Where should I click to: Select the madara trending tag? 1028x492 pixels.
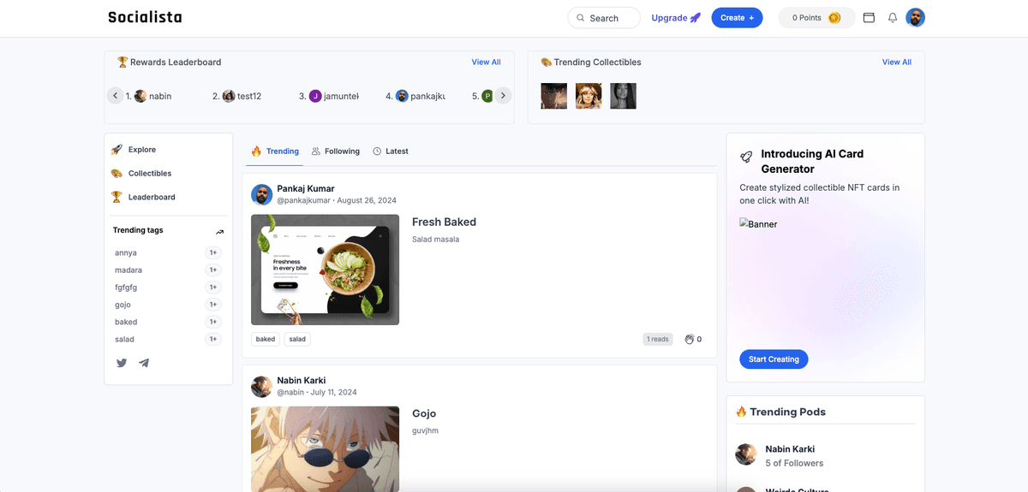pos(128,270)
